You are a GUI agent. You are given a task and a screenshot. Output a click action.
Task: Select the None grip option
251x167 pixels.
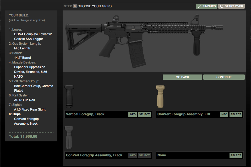point(236,155)
